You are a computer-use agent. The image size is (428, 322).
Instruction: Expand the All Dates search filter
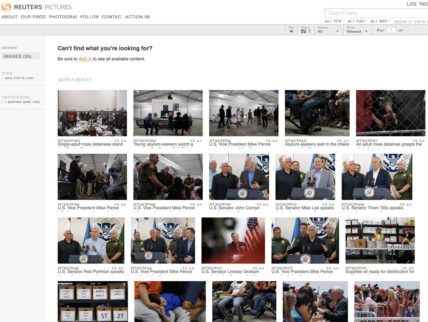pos(357,21)
